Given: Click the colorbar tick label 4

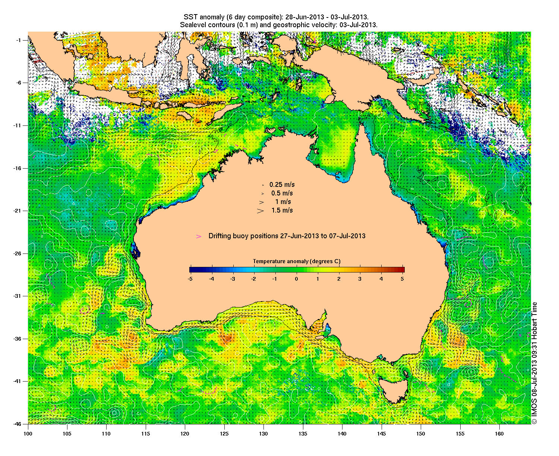Looking at the screenshot, I should tap(381, 278).
